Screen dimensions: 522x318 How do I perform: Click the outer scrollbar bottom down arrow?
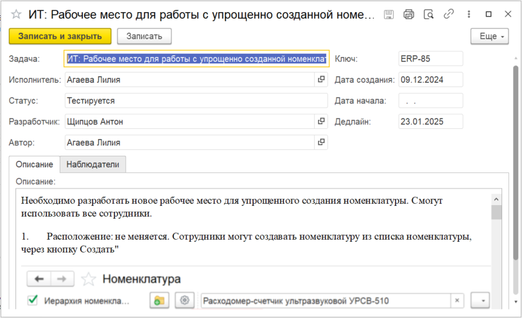click(x=516, y=302)
